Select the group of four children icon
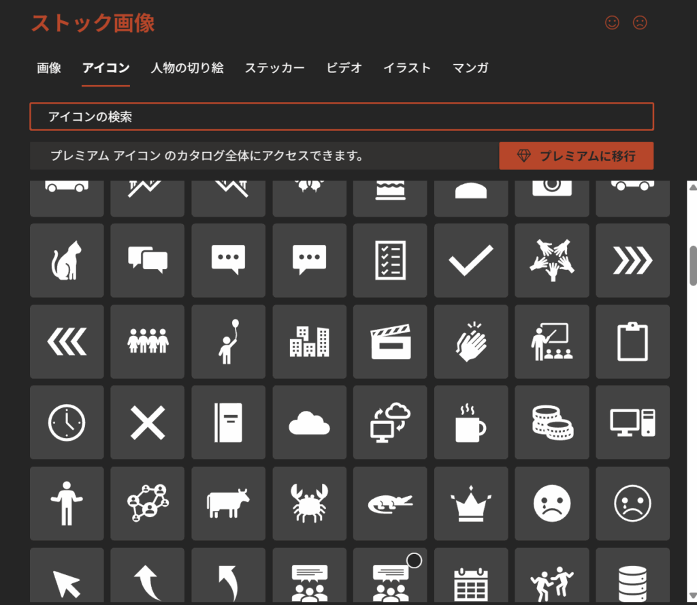Image resolution: width=697 pixels, height=605 pixels. [x=148, y=341]
